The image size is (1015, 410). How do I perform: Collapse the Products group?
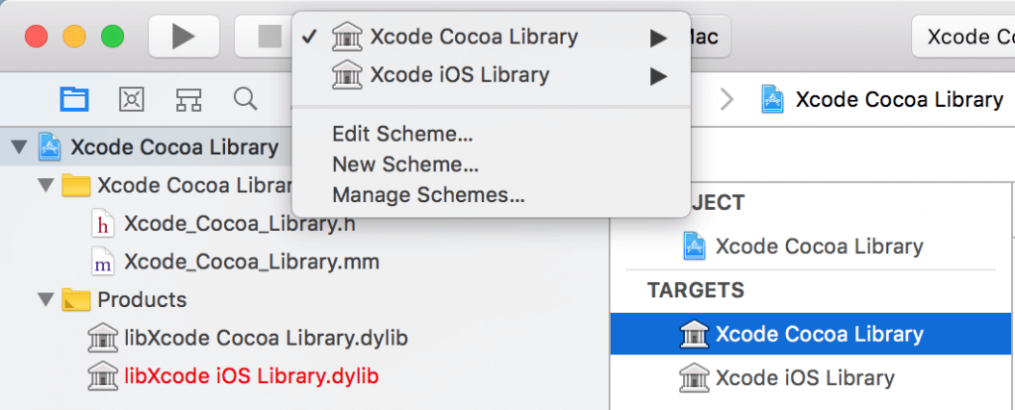44,299
